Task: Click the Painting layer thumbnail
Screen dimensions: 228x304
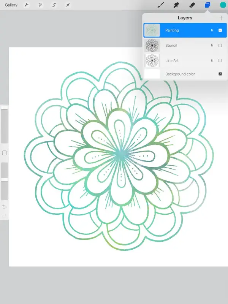Action: pyautogui.click(x=152, y=30)
